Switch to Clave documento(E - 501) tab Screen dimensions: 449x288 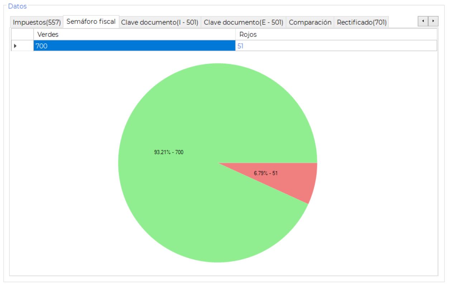243,22
